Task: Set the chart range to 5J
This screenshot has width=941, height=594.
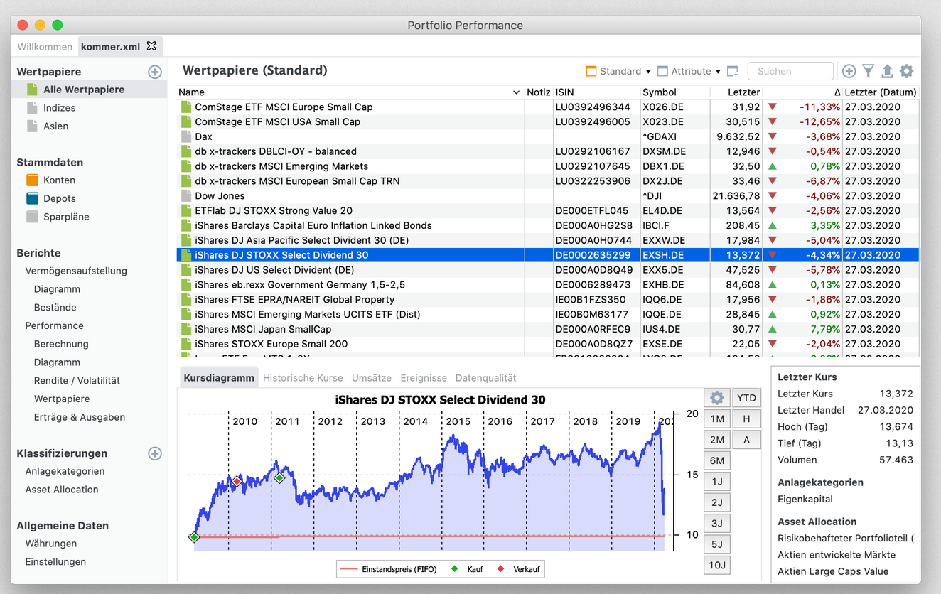Action: point(717,544)
